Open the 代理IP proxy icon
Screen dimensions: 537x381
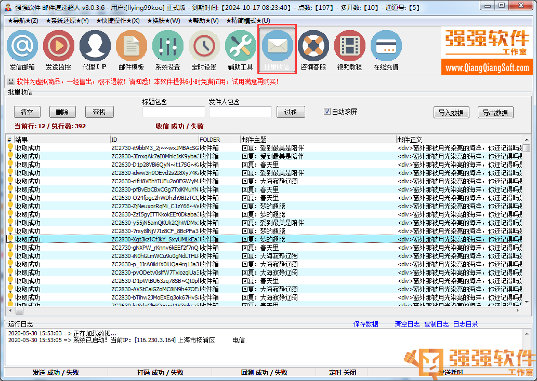(x=95, y=51)
